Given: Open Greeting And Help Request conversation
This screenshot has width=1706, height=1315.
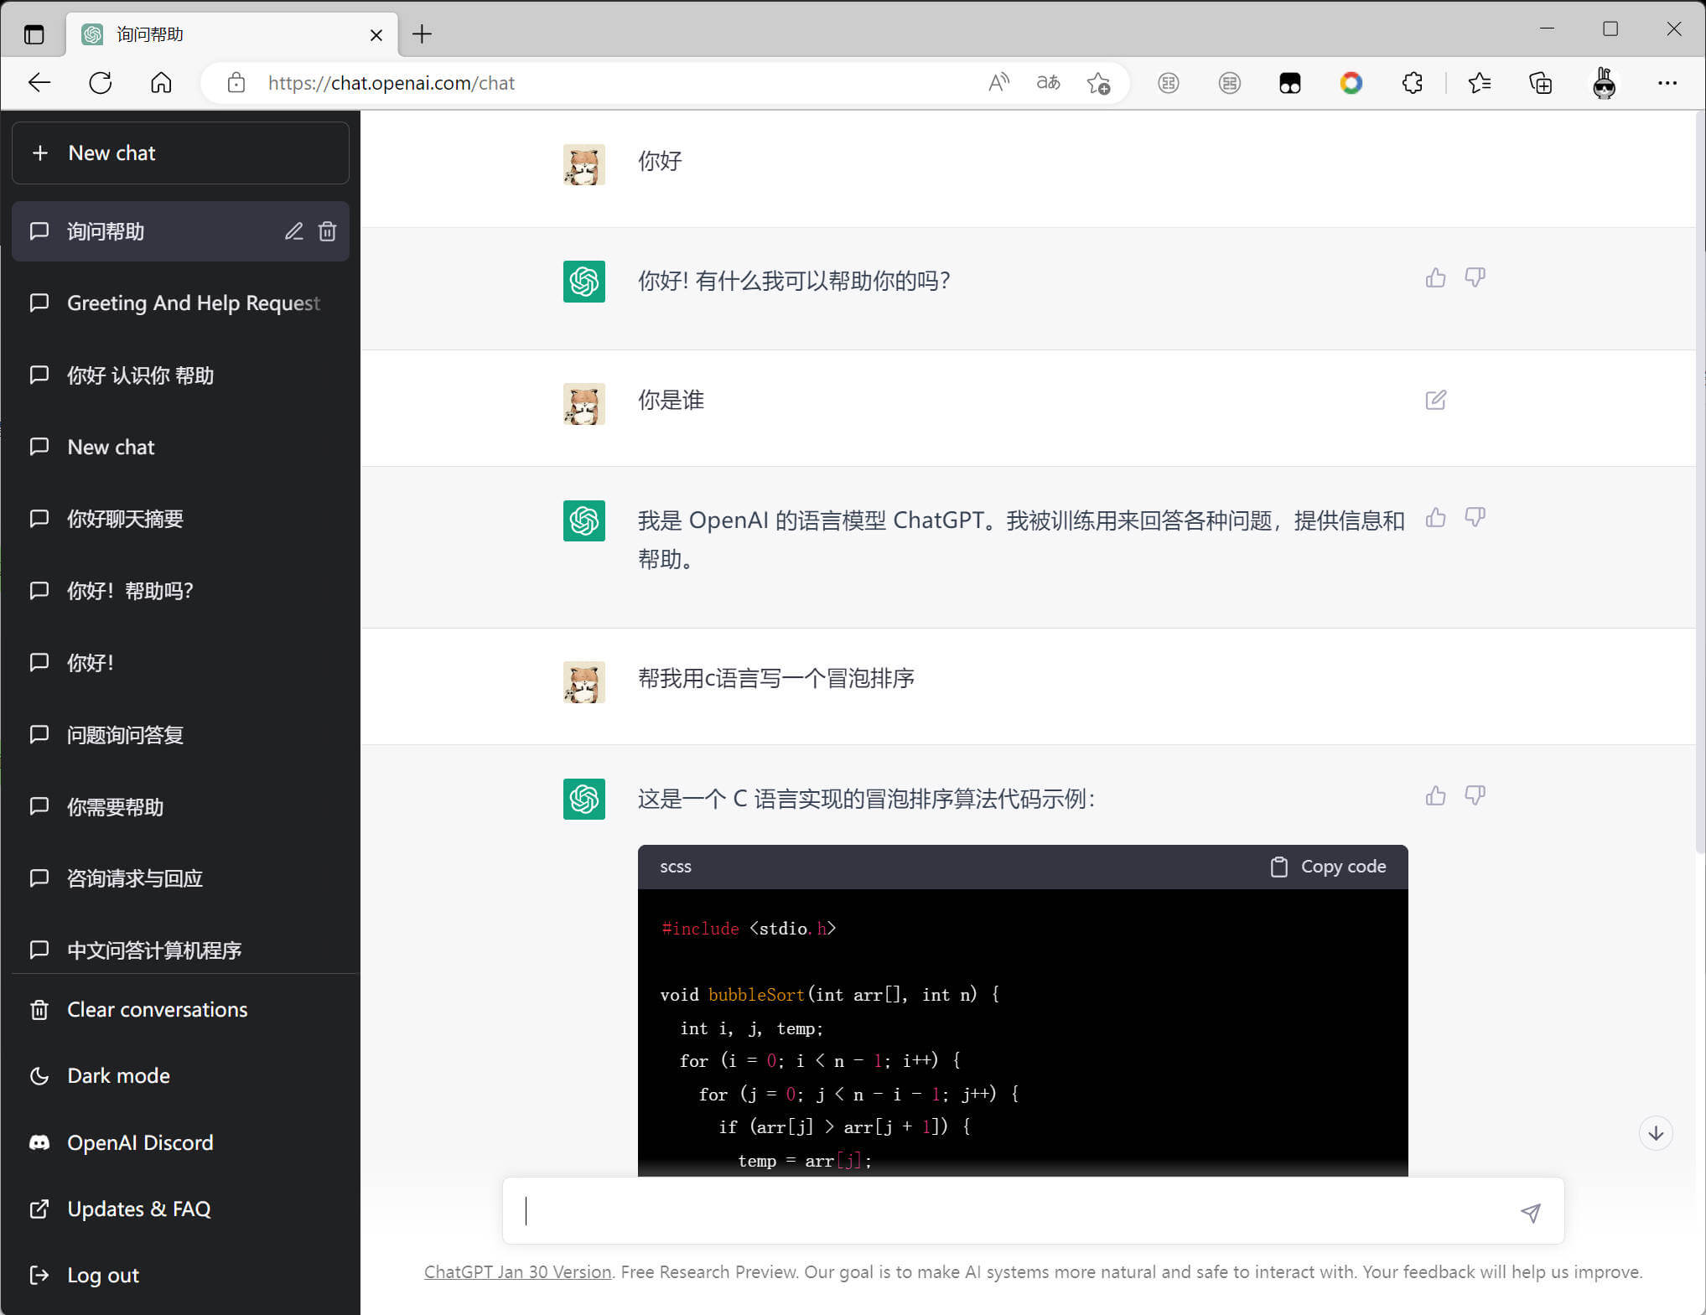Looking at the screenshot, I should point(193,303).
